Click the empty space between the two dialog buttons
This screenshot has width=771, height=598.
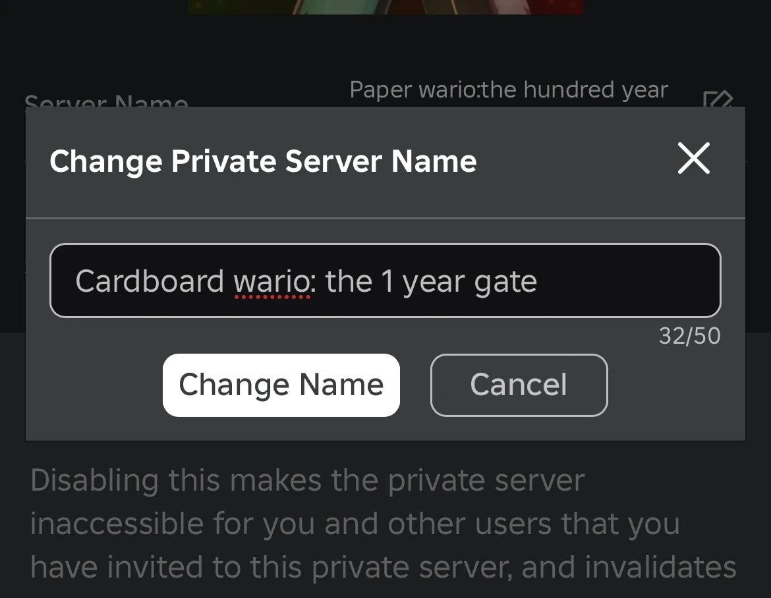click(415, 385)
